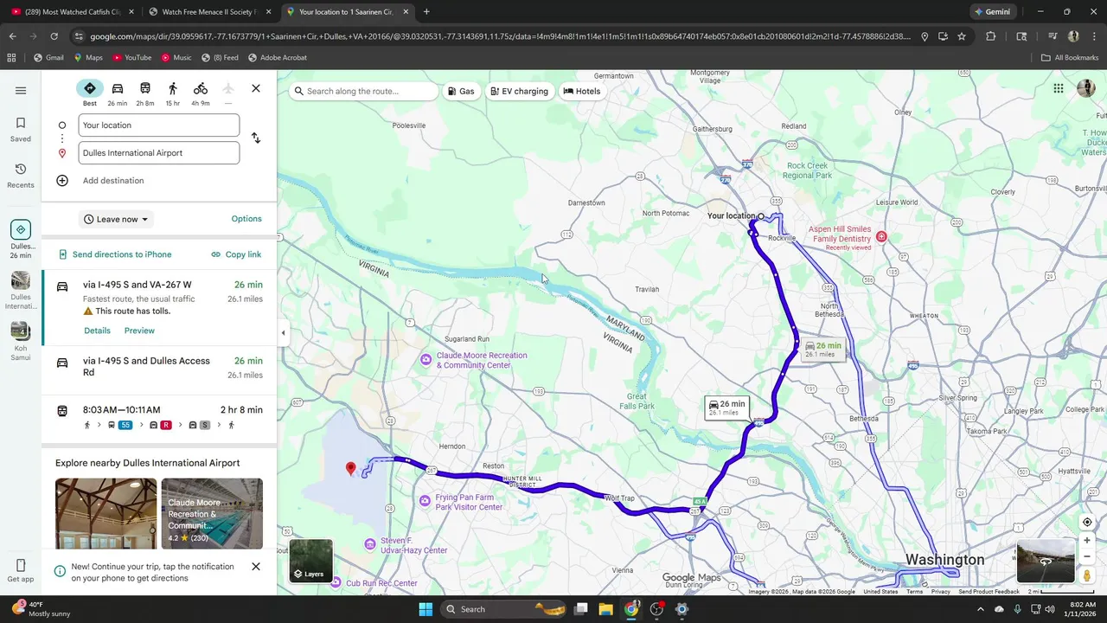Open Street View preview thumbnail
The width and height of the screenshot is (1107, 623).
click(x=1046, y=562)
